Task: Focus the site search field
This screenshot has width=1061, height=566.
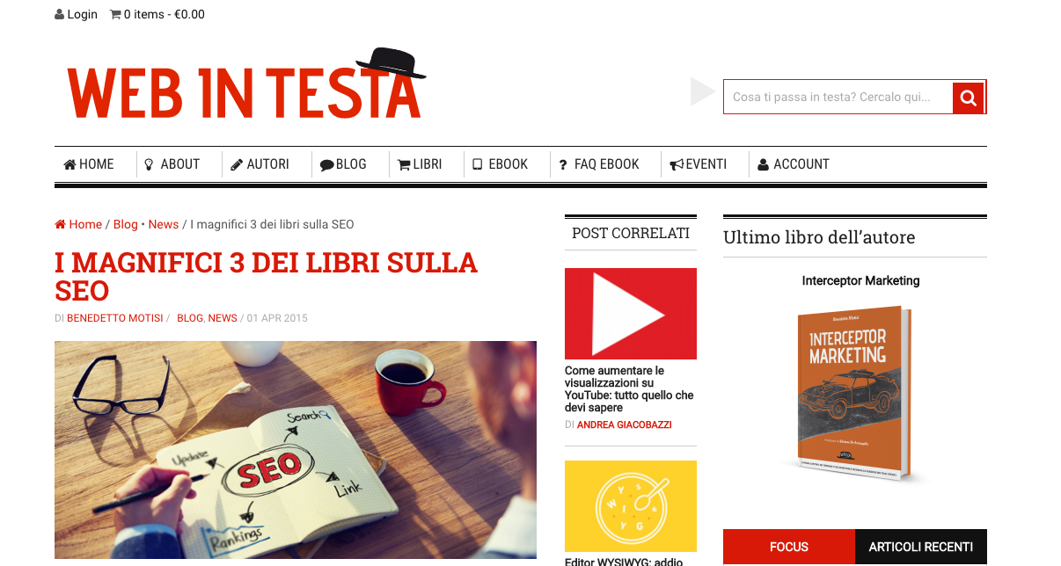Action: coord(838,97)
